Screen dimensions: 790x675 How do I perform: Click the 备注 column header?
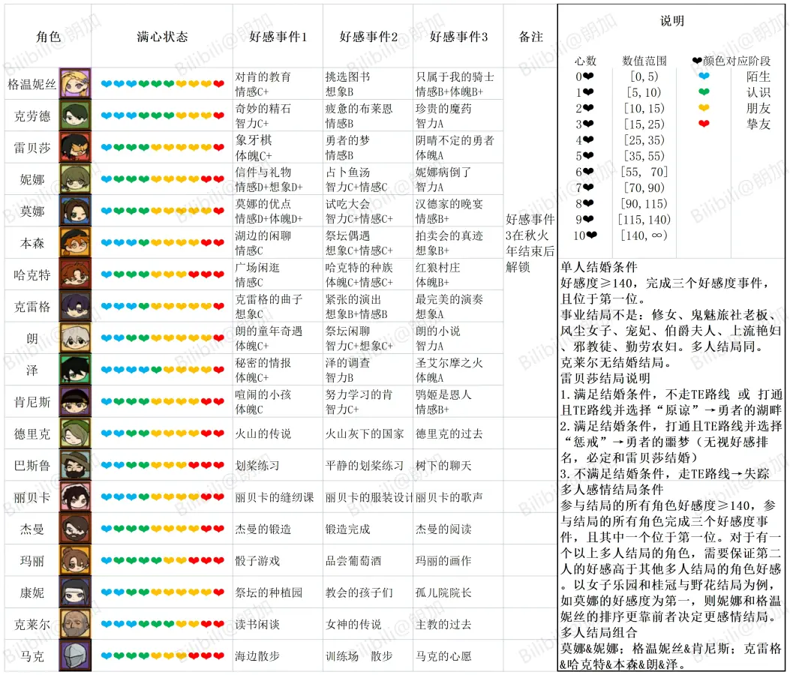tap(530, 36)
